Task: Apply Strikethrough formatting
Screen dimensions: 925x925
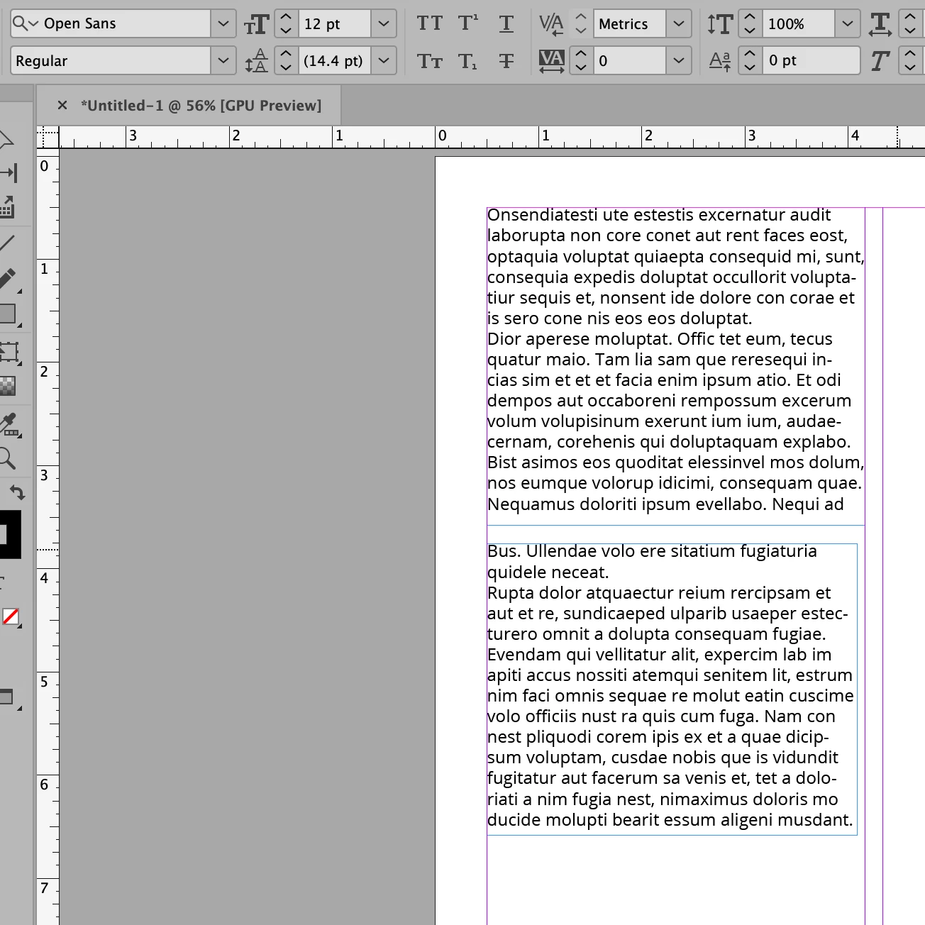Action: tap(506, 61)
